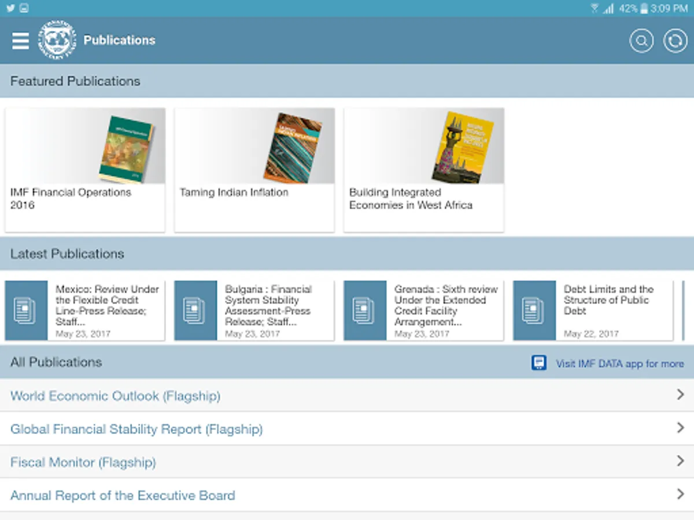Tap the battery indicator icon

tap(644, 8)
